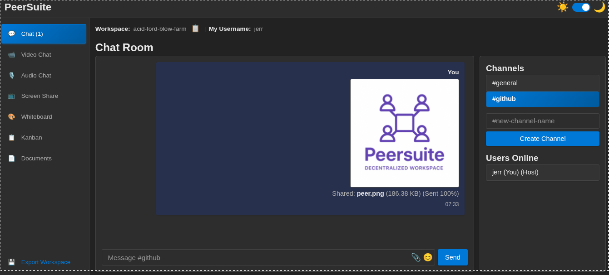Open Screen Share from the sidebar
The width and height of the screenshot is (609, 275).
(40, 96)
